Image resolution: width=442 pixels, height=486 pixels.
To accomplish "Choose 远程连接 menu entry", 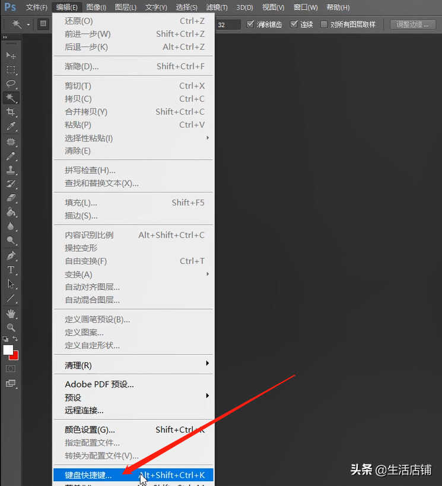I will point(133,411).
